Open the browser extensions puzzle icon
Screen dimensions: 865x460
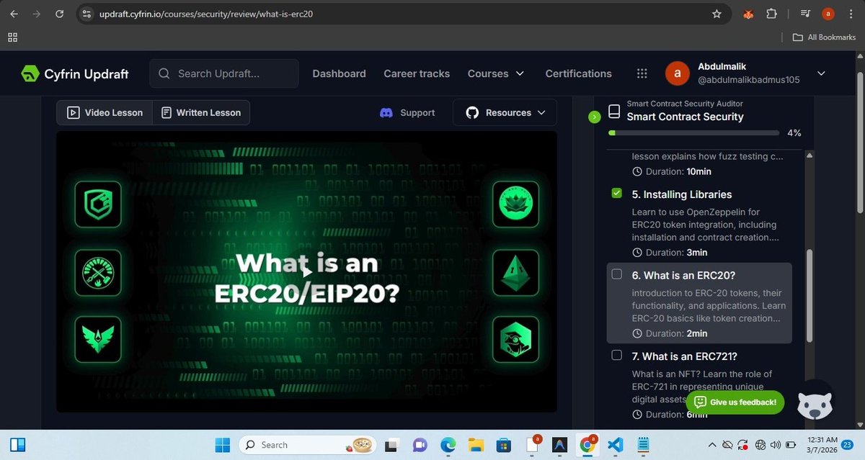tap(771, 14)
